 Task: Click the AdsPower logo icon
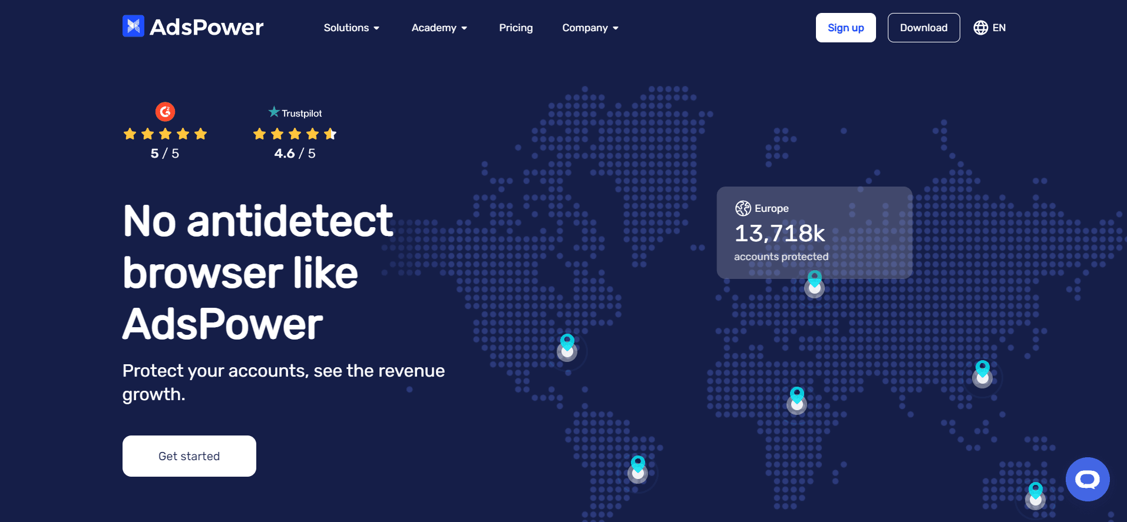133,26
